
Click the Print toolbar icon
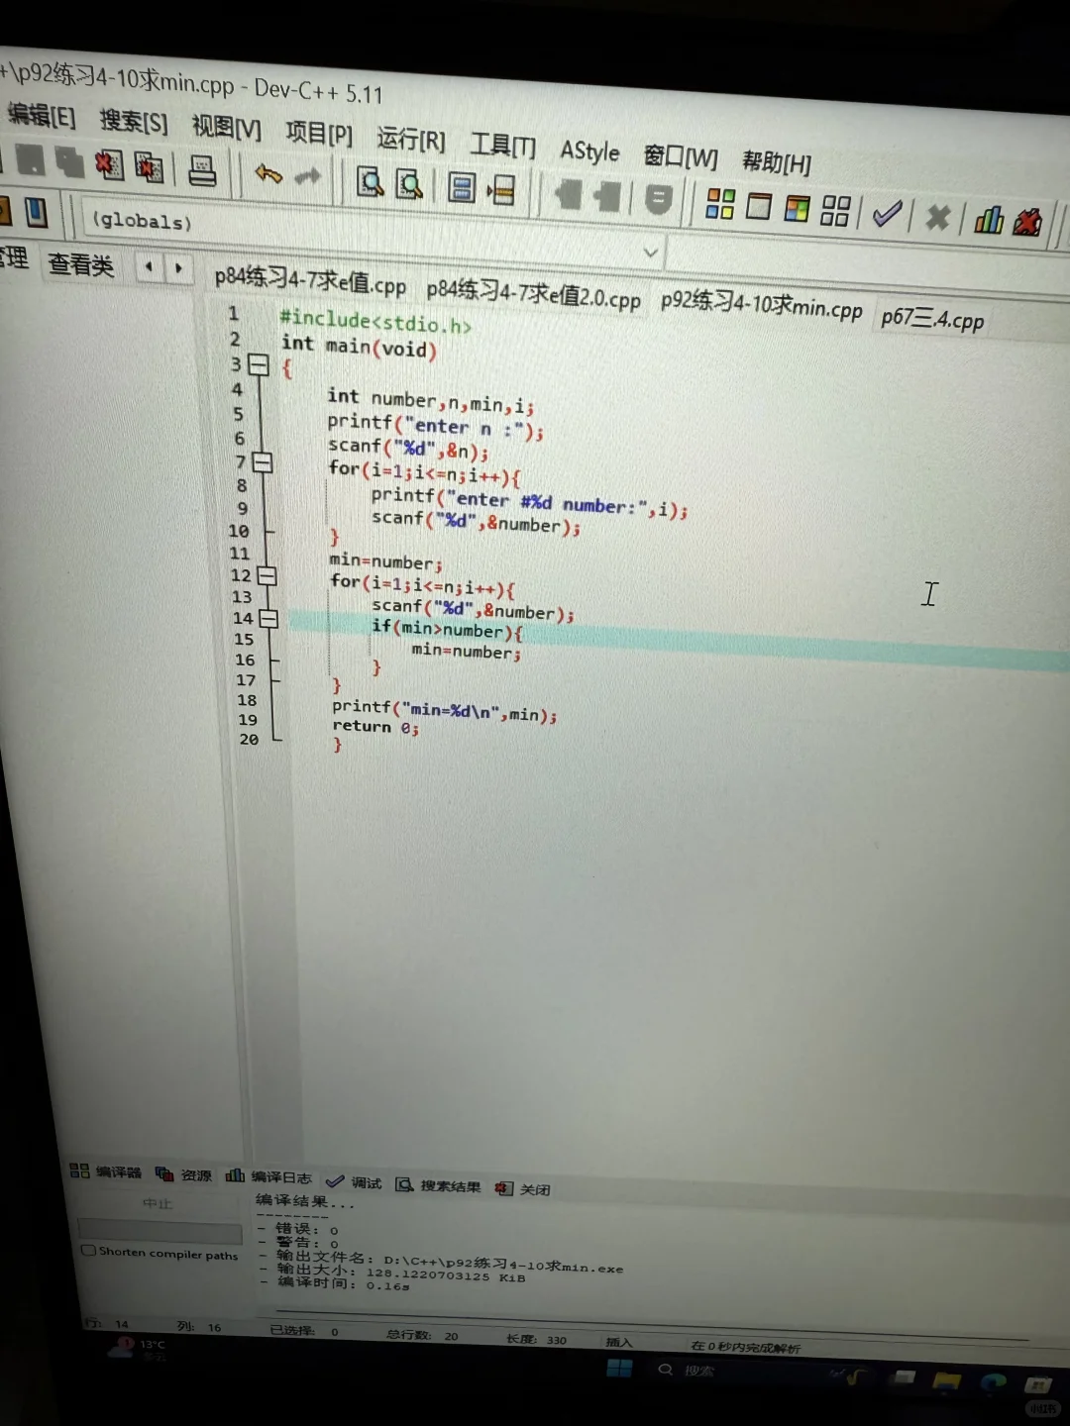pyautogui.click(x=202, y=171)
